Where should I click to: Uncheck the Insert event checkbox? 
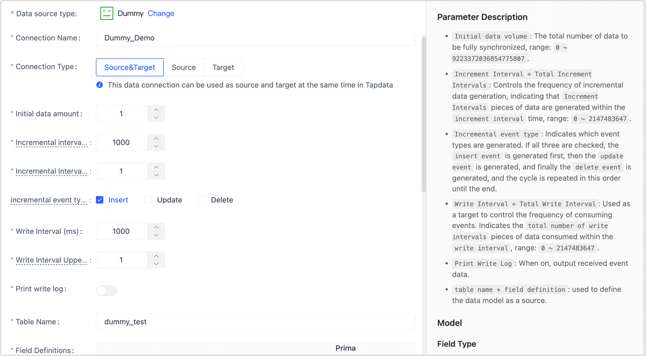point(100,200)
